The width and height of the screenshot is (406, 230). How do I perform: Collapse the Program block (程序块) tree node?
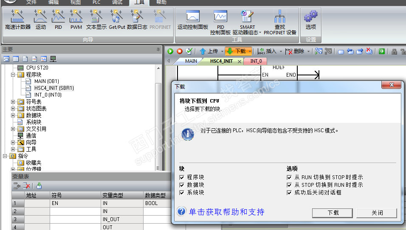tap(13, 75)
